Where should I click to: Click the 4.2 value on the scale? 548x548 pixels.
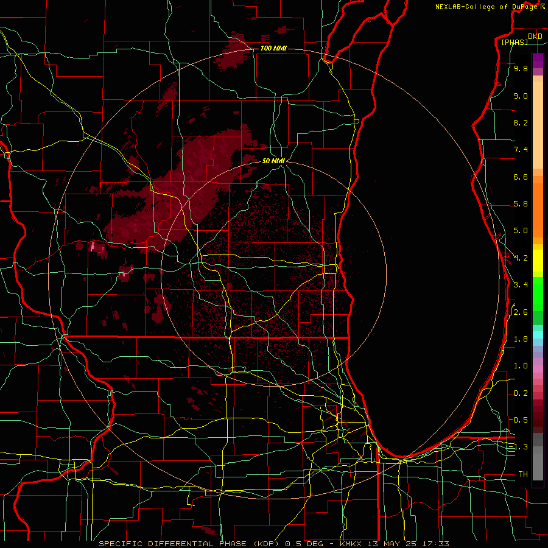pyautogui.click(x=521, y=258)
